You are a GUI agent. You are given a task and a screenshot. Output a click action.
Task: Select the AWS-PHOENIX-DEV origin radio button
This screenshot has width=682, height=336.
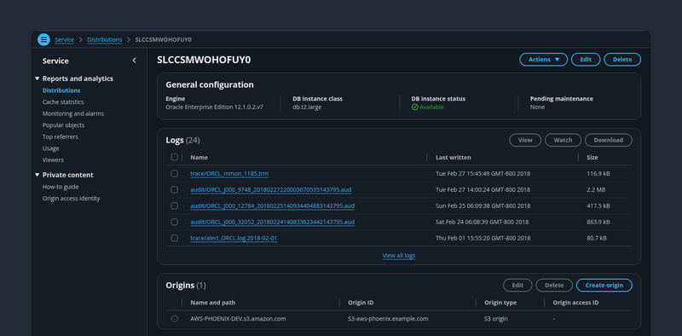point(175,319)
